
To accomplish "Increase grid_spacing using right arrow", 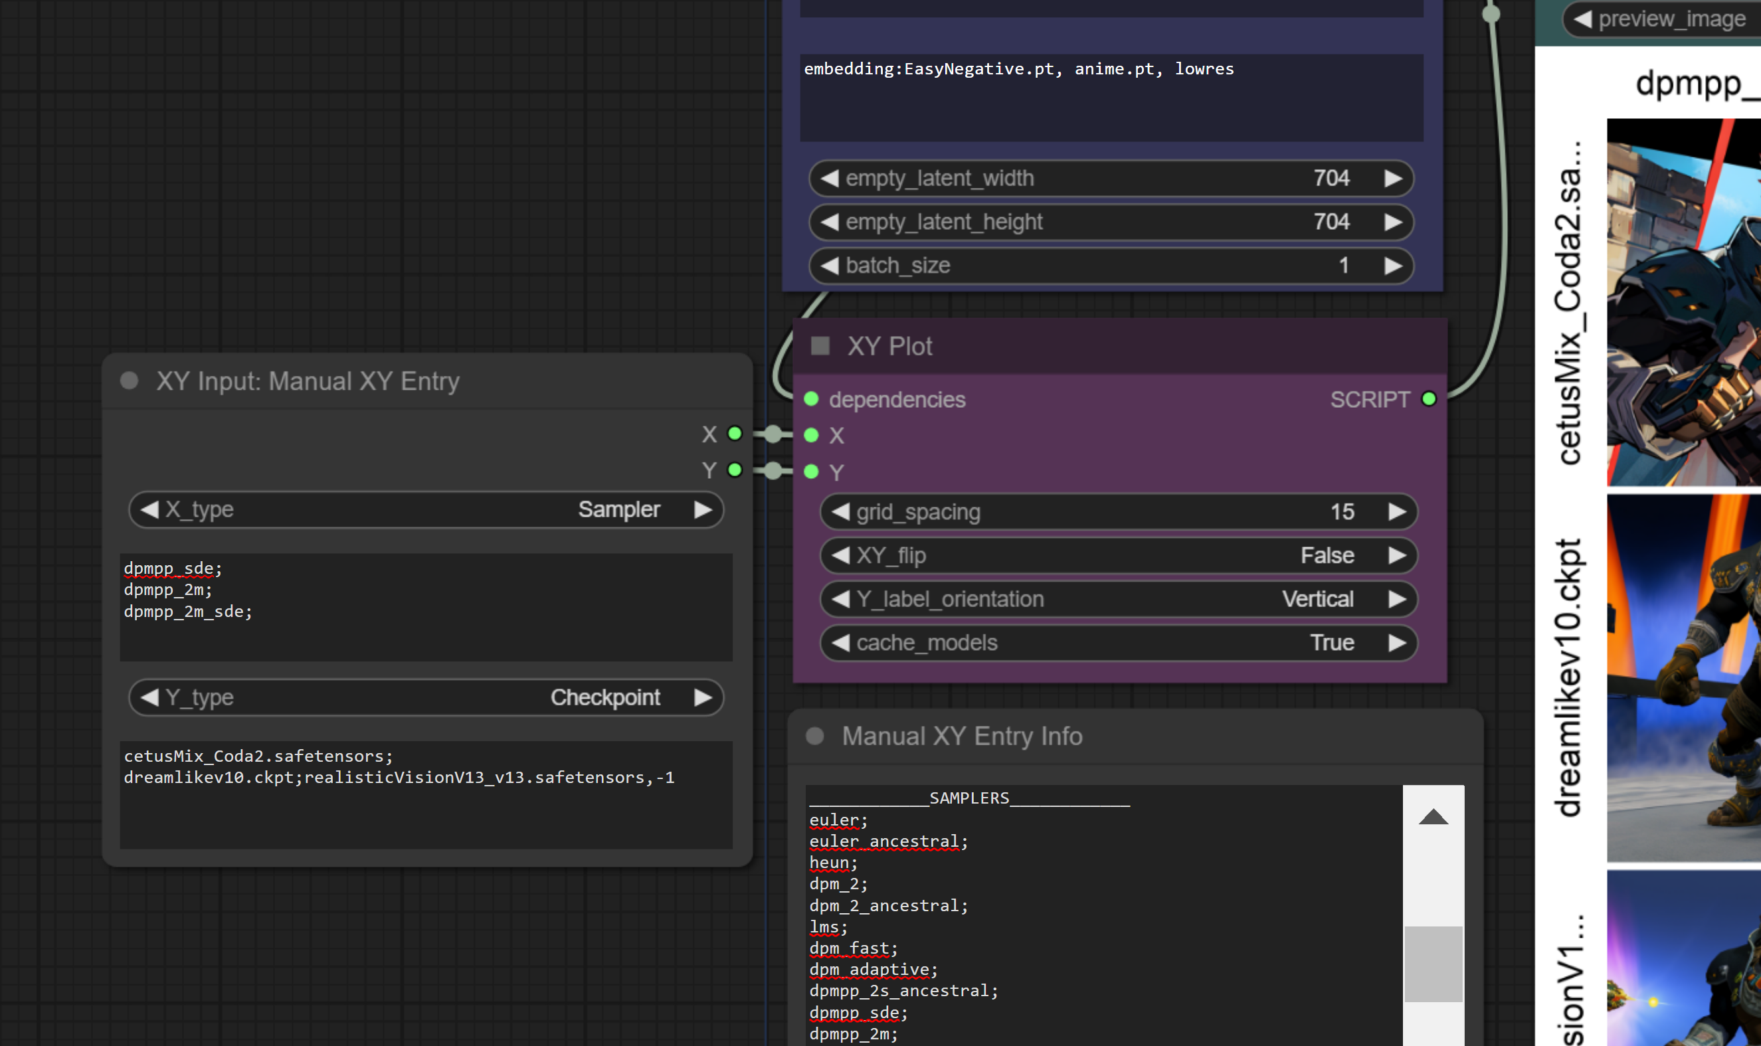I will (x=1399, y=512).
